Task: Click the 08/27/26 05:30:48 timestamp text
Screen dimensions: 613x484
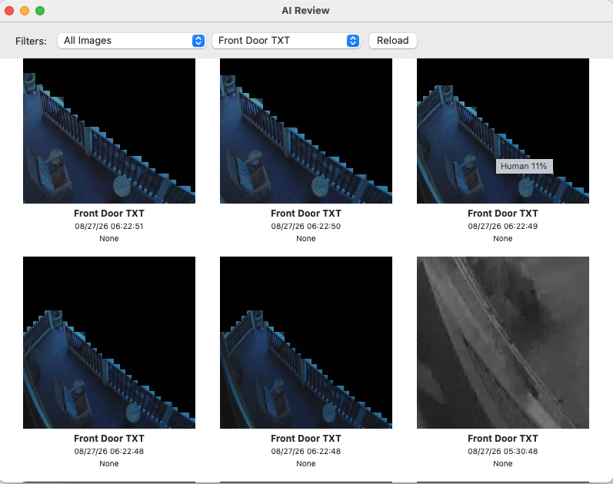Action: 503,451
